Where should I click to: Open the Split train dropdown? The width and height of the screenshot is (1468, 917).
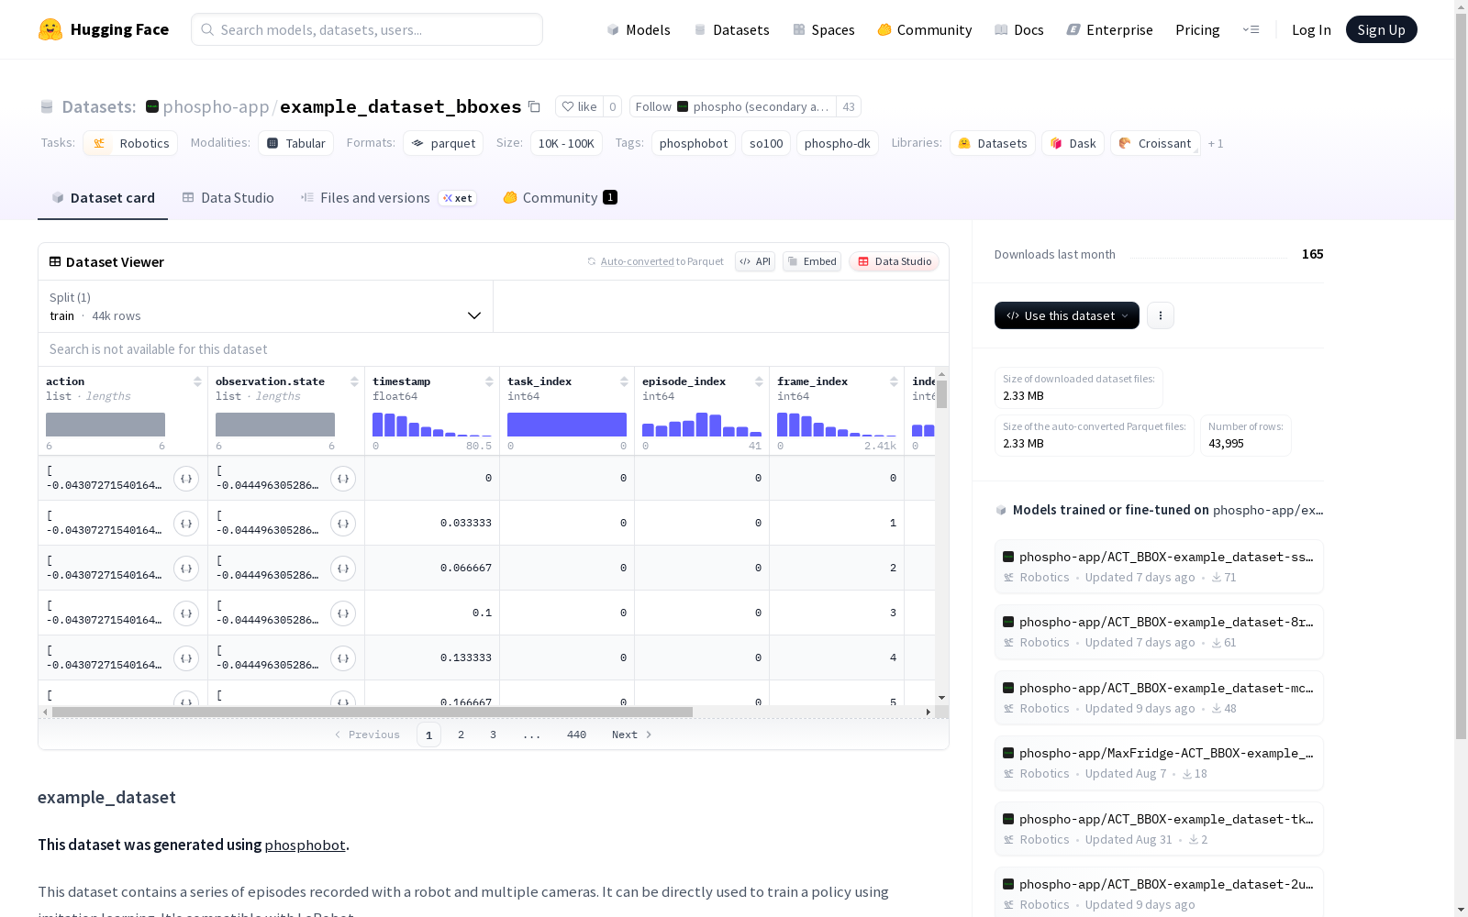(x=265, y=306)
